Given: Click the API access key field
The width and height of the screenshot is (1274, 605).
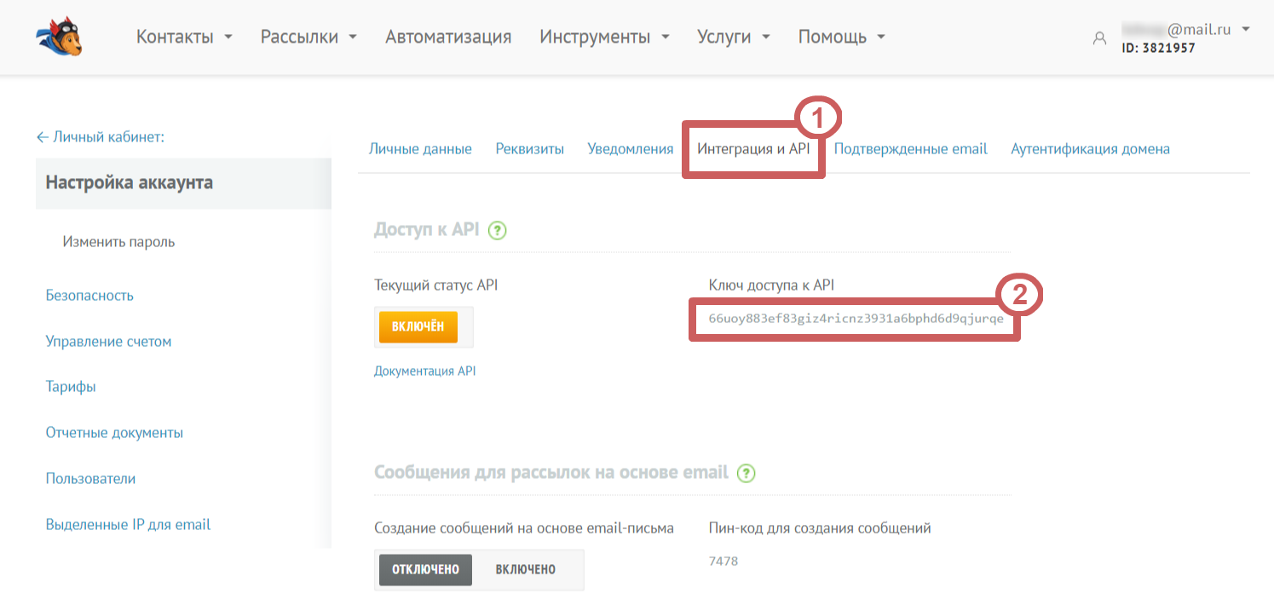Looking at the screenshot, I should pos(855,320).
